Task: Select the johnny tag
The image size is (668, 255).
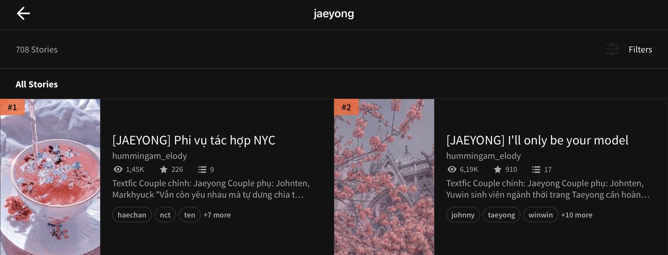Action: (463, 215)
